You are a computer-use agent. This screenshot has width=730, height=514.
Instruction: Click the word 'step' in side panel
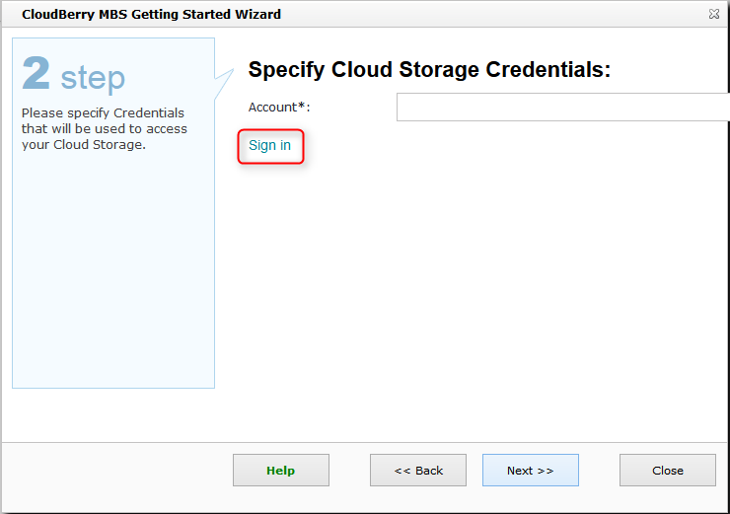pyautogui.click(x=93, y=78)
